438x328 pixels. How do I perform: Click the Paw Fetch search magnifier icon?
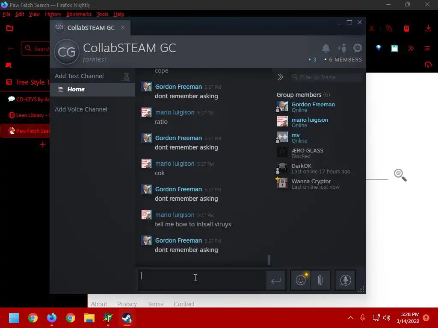(400, 175)
